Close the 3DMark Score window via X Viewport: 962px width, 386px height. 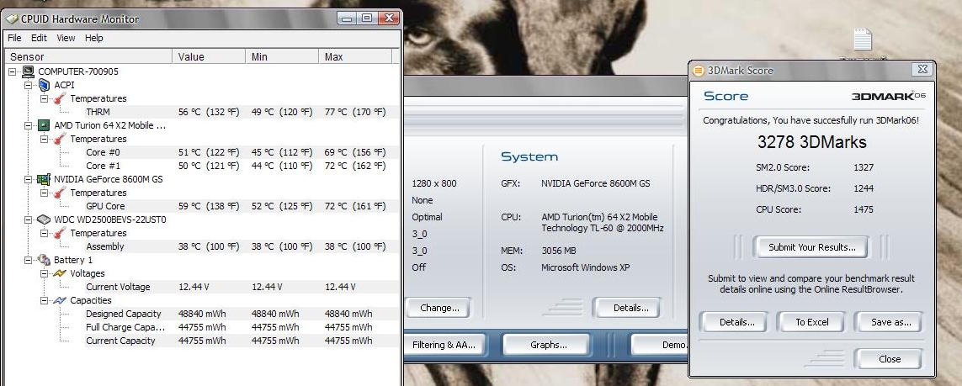pyautogui.click(x=922, y=69)
